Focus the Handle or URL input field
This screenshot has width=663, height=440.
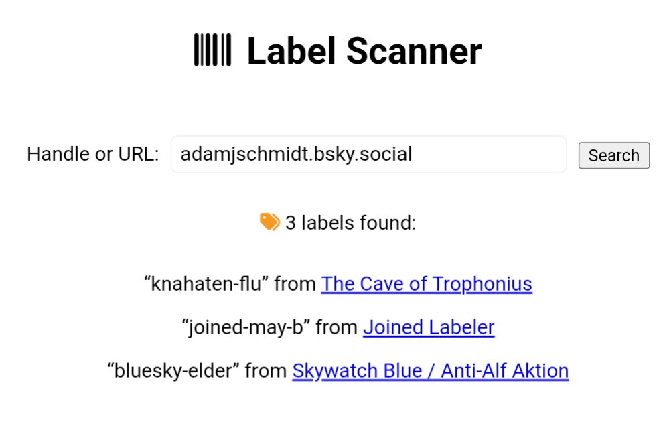(x=368, y=155)
